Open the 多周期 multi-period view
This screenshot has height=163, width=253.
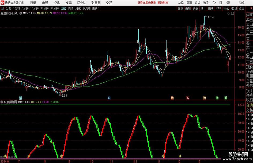click(86, 8)
